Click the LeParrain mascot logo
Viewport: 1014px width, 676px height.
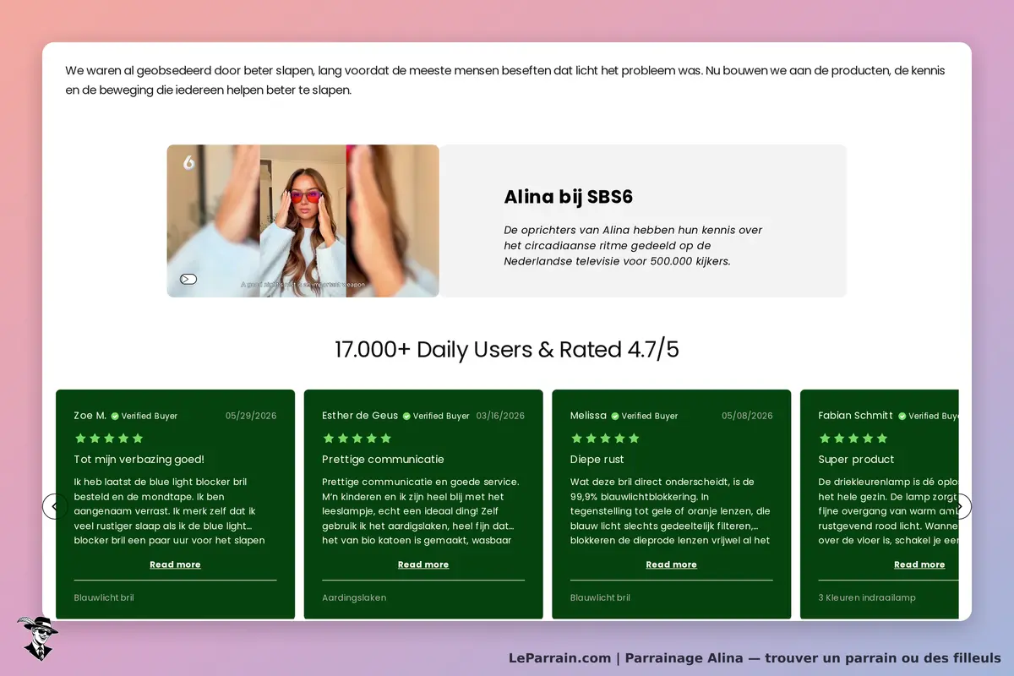coord(37,639)
